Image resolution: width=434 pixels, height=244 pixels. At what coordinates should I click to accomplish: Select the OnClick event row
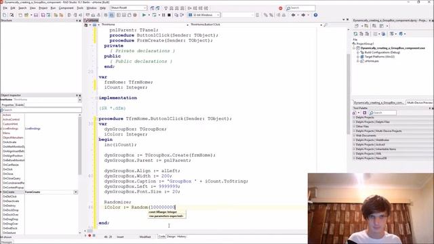pos(41,169)
